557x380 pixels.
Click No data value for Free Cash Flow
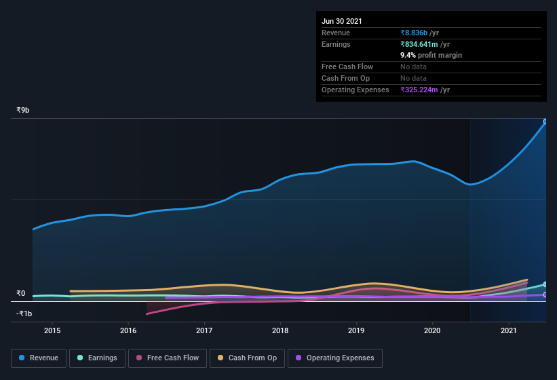(x=413, y=66)
